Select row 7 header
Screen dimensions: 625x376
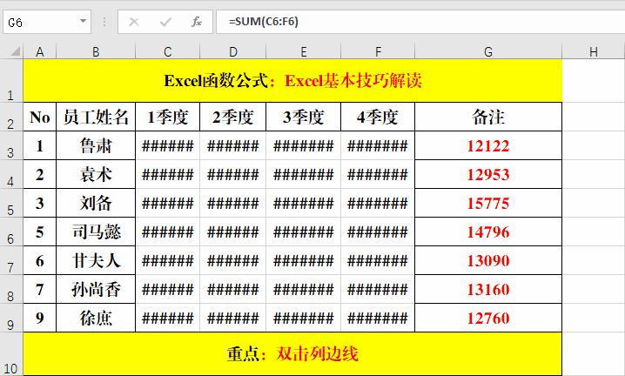pos(11,260)
